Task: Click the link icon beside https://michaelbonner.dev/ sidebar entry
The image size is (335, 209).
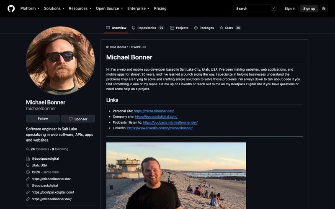Action: 28,199
